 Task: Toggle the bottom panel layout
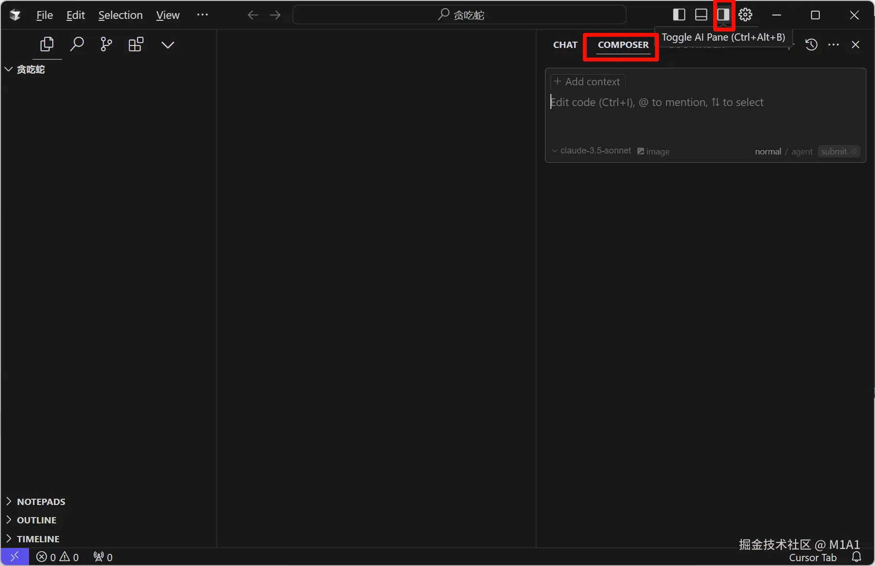(701, 15)
